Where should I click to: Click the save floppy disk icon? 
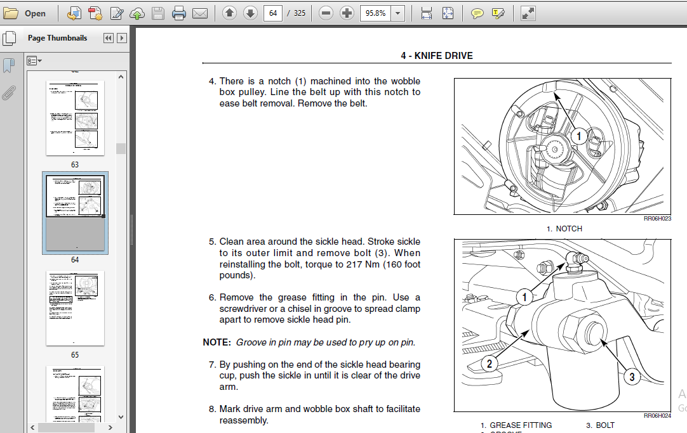158,13
